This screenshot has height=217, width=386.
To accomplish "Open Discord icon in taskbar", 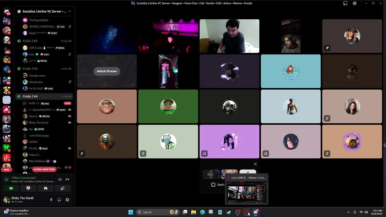I will click(x=255, y=212).
